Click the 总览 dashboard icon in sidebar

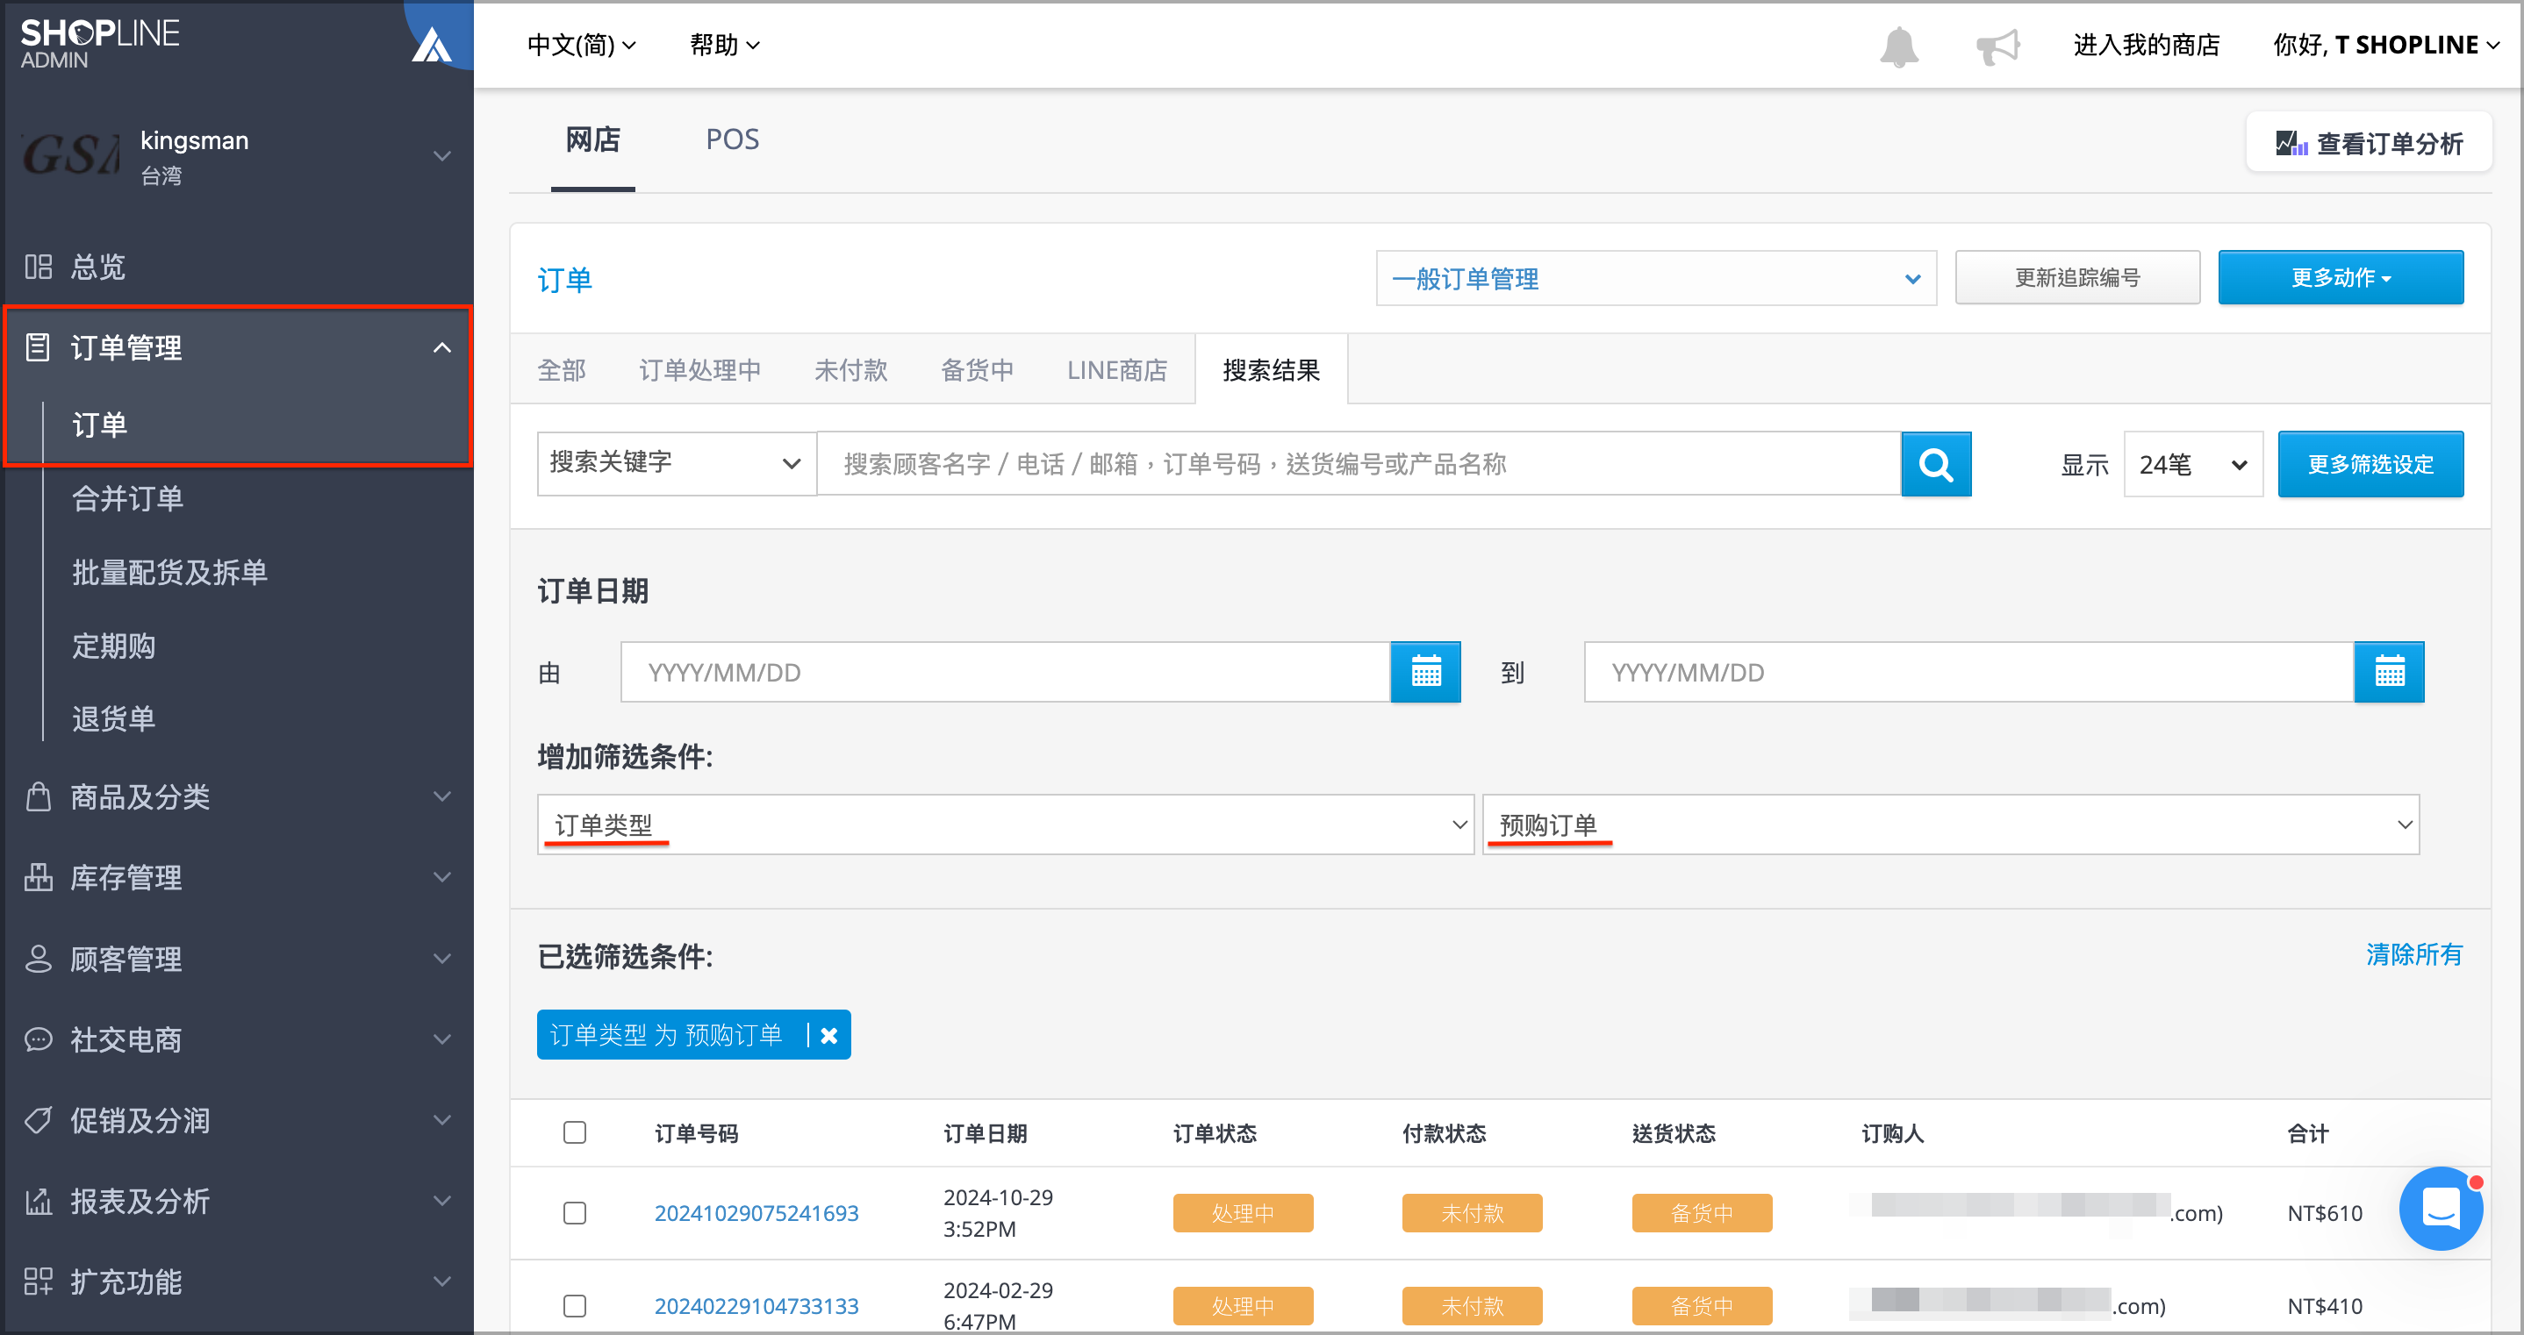[x=39, y=267]
